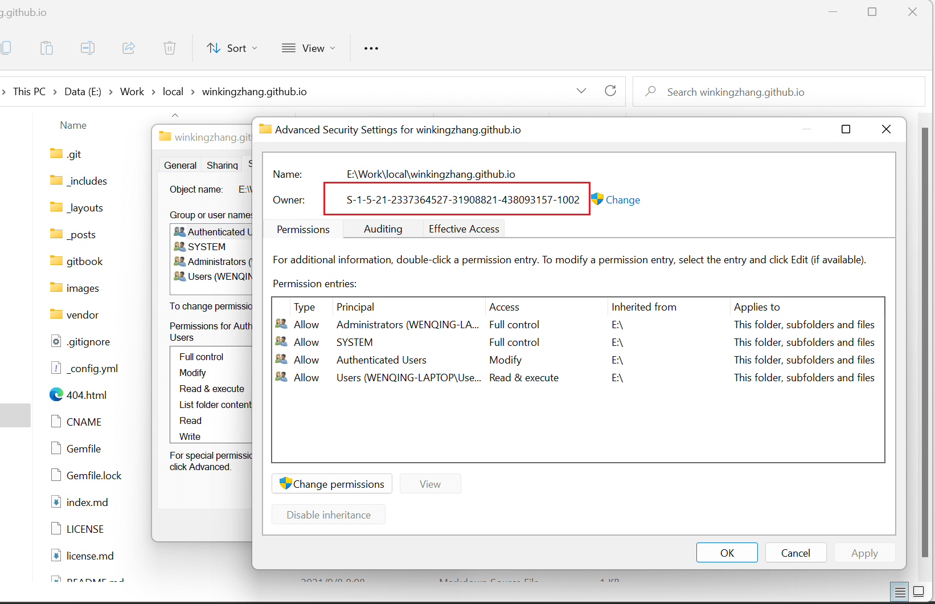Click the 'Inherited from' column header

click(669, 307)
